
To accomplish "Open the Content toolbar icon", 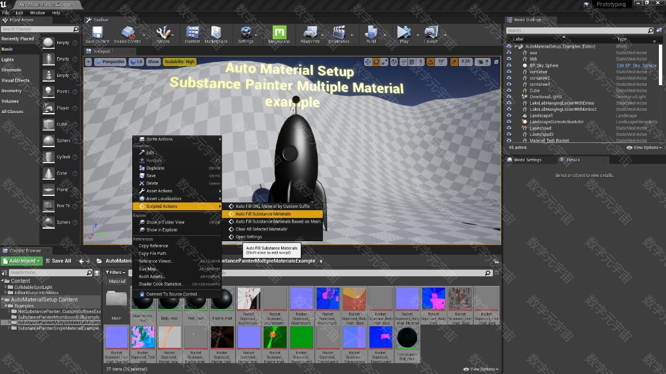I will click(192, 35).
